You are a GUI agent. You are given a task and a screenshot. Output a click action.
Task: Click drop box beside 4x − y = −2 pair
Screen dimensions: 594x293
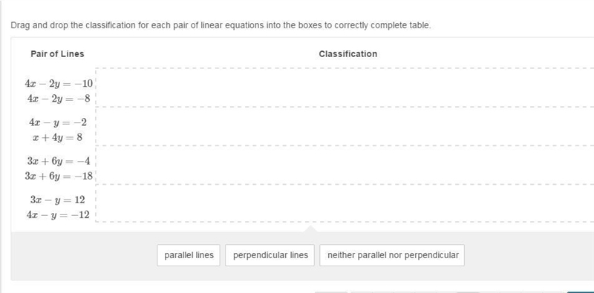[345, 126]
